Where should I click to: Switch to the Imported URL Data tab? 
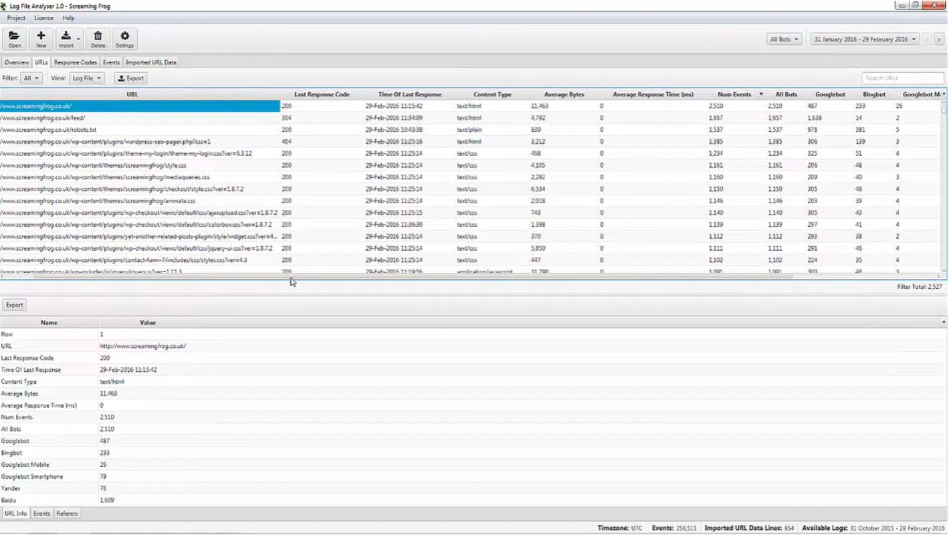click(x=151, y=62)
